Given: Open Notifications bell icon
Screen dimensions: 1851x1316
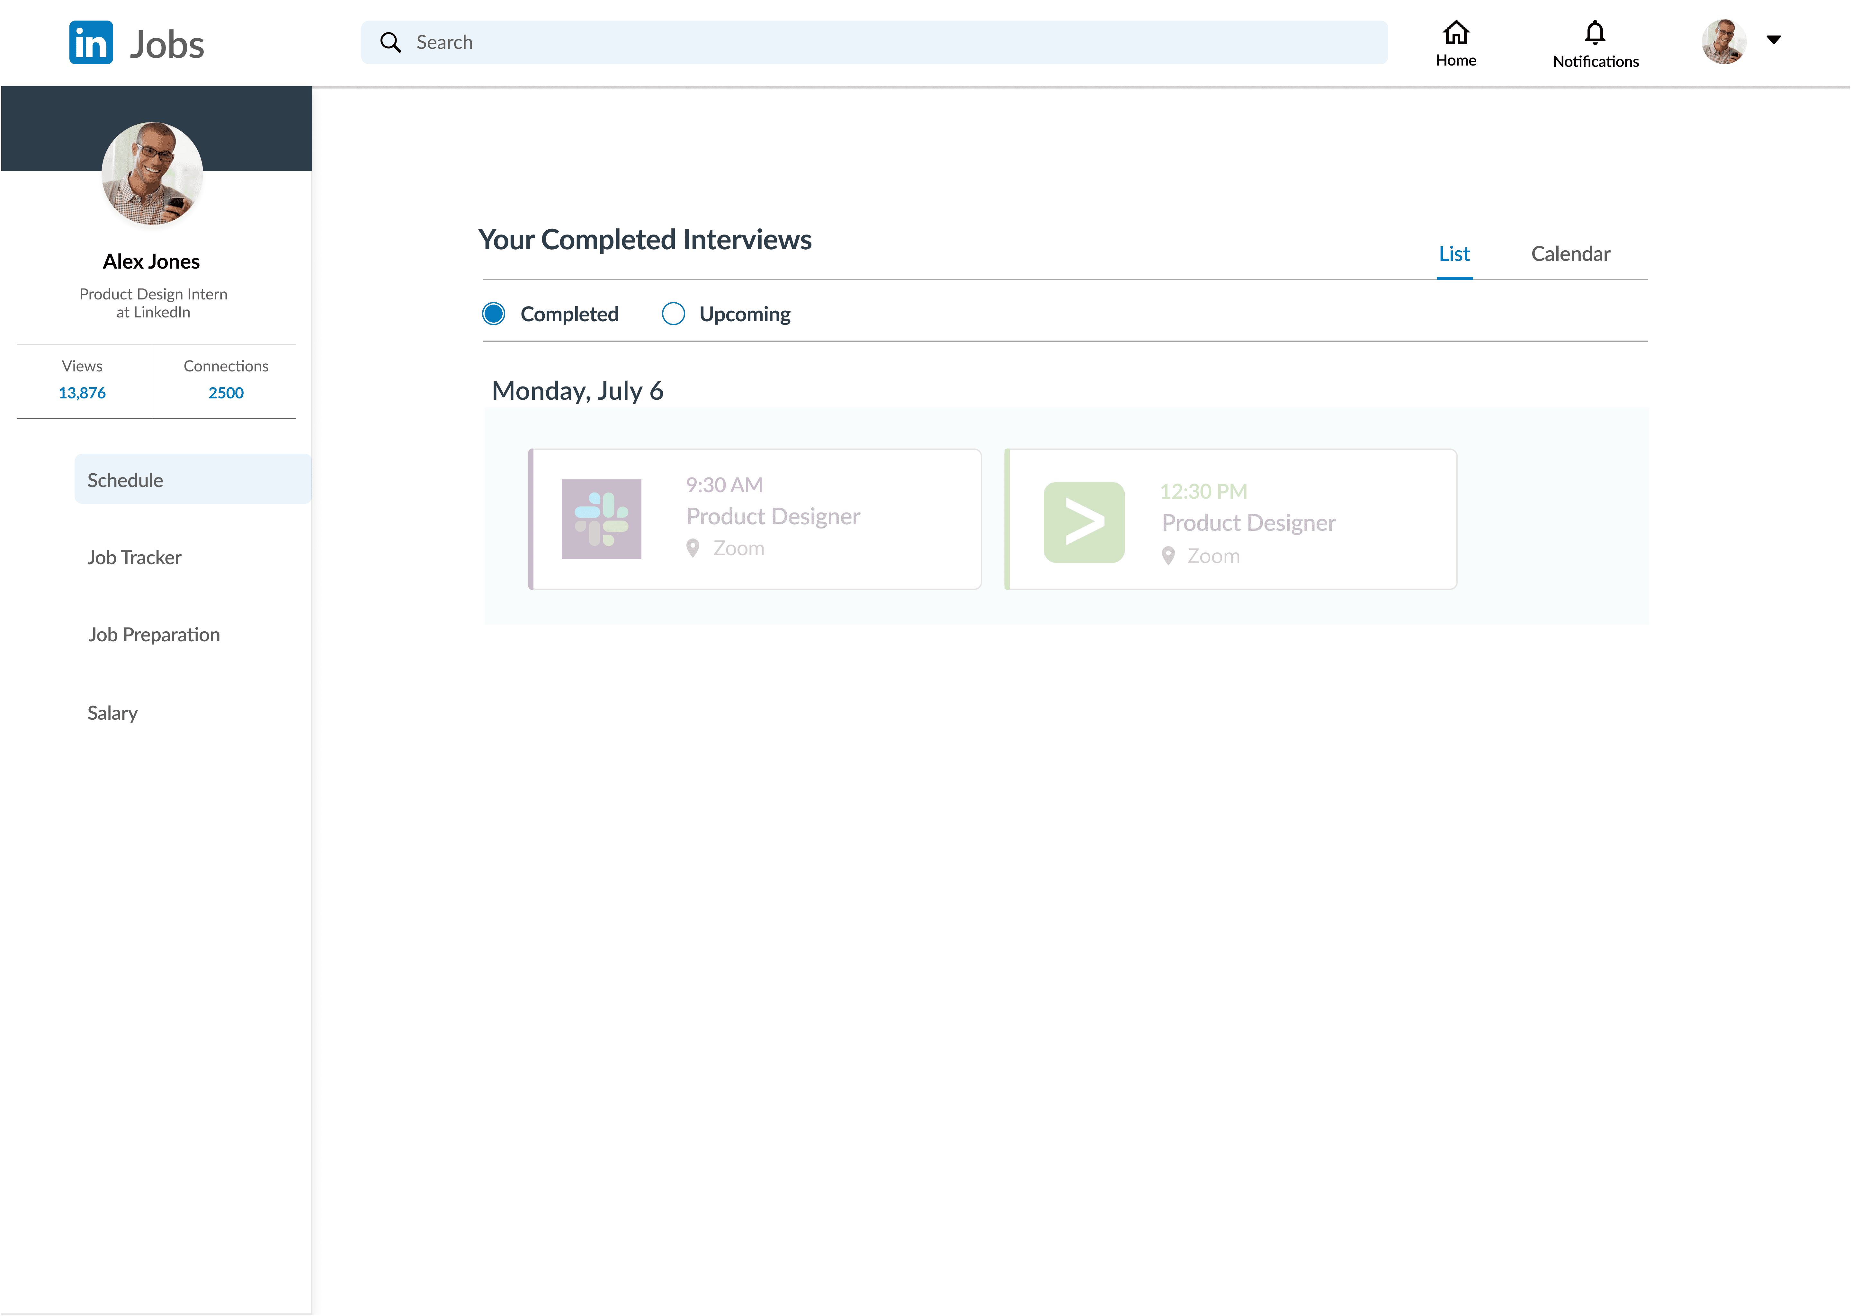Looking at the screenshot, I should tap(1594, 33).
